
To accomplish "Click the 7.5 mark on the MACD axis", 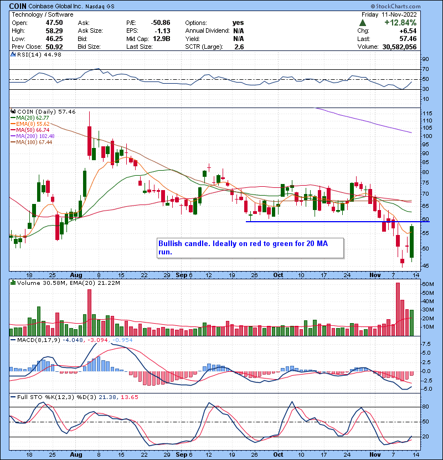I will 426,344.
